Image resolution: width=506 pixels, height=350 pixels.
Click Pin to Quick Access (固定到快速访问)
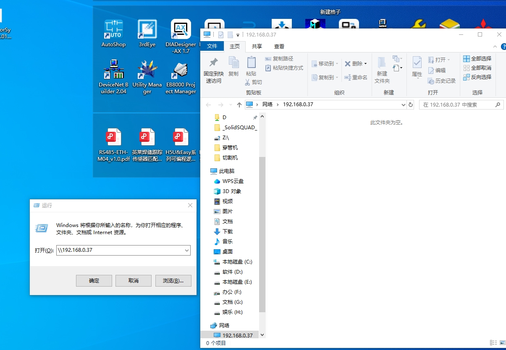click(x=214, y=71)
